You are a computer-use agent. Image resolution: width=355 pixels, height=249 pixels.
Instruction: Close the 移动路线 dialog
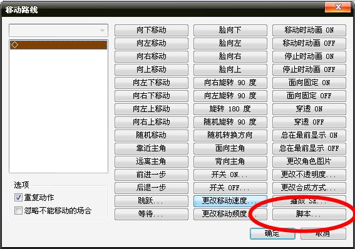337,7
